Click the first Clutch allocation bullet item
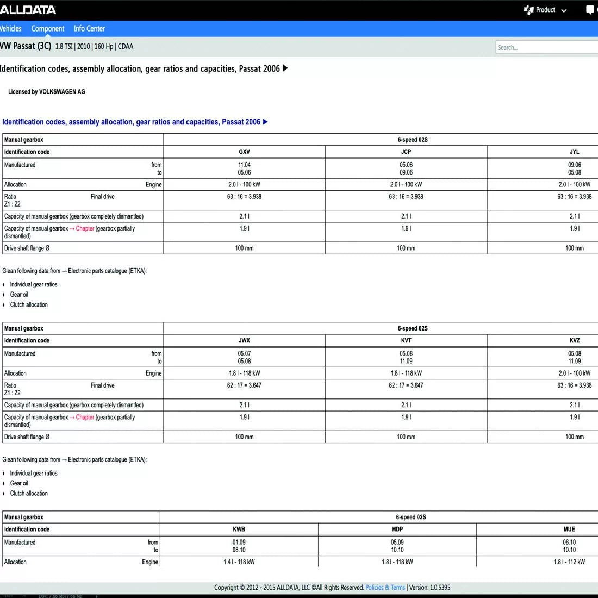Image resolution: width=598 pixels, height=598 pixels. tap(29, 305)
